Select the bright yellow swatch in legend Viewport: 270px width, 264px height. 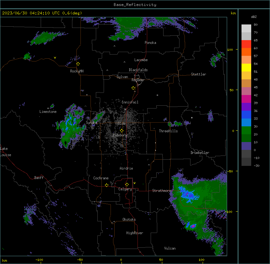pos(246,67)
